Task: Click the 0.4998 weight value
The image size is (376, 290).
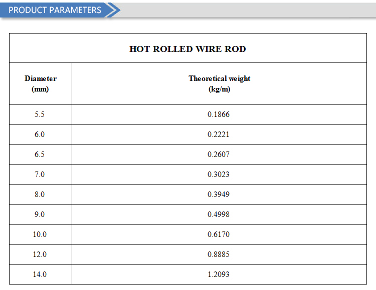Action: [x=219, y=214]
